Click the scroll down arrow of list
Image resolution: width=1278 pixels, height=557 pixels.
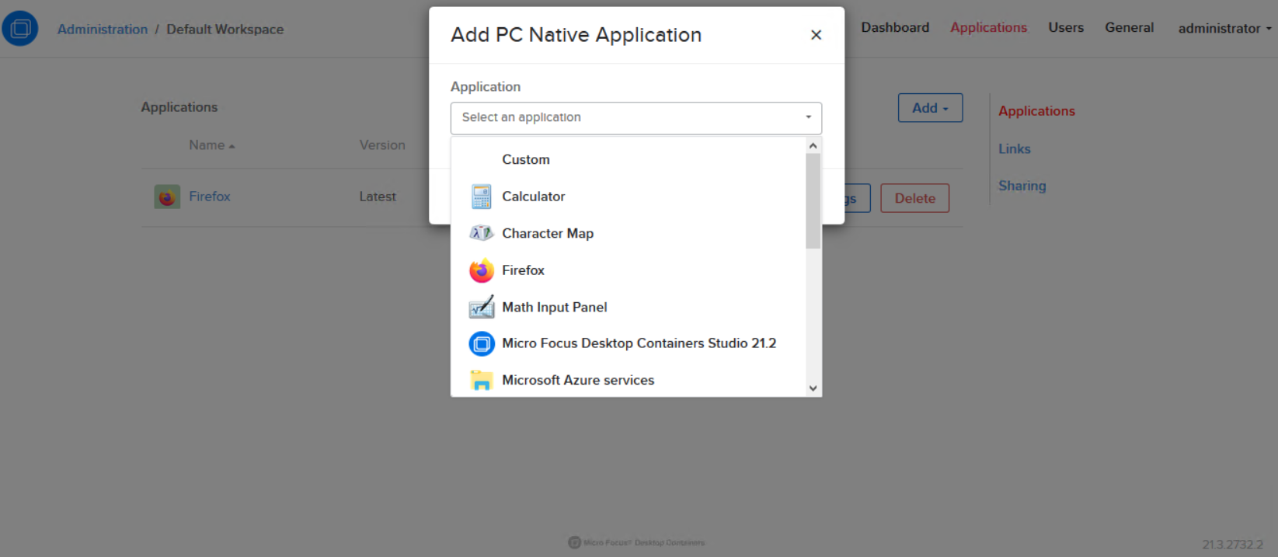click(x=813, y=388)
